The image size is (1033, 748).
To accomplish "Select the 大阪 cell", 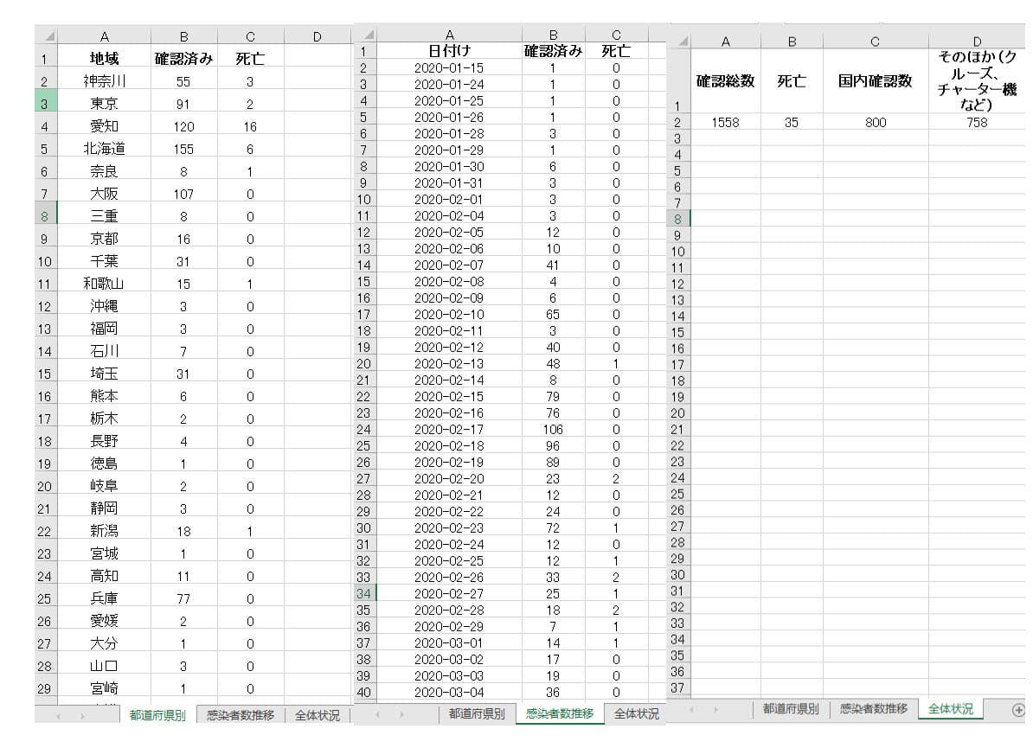I will (104, 194).
